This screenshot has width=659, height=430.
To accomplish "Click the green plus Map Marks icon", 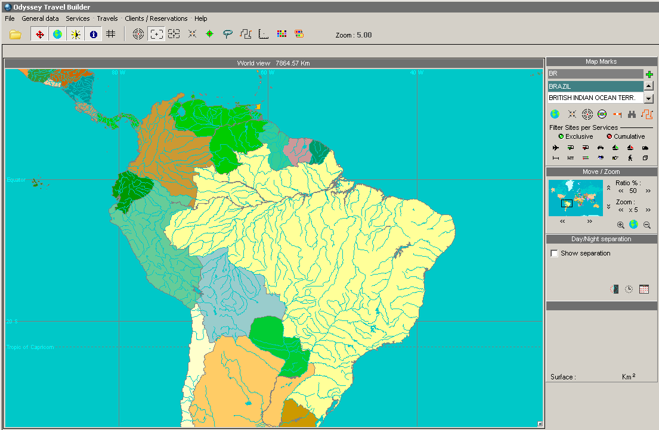I will (649, 74).
